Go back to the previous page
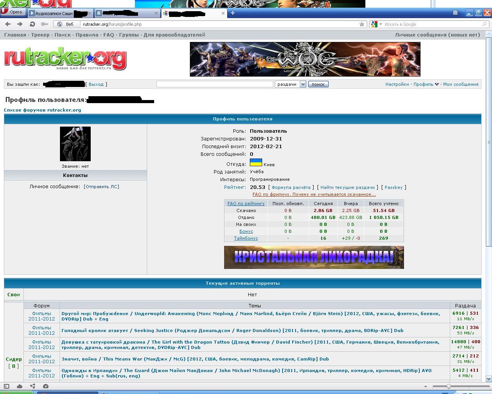Viewport: 492px width, 394px height. (x=8, y=24)
